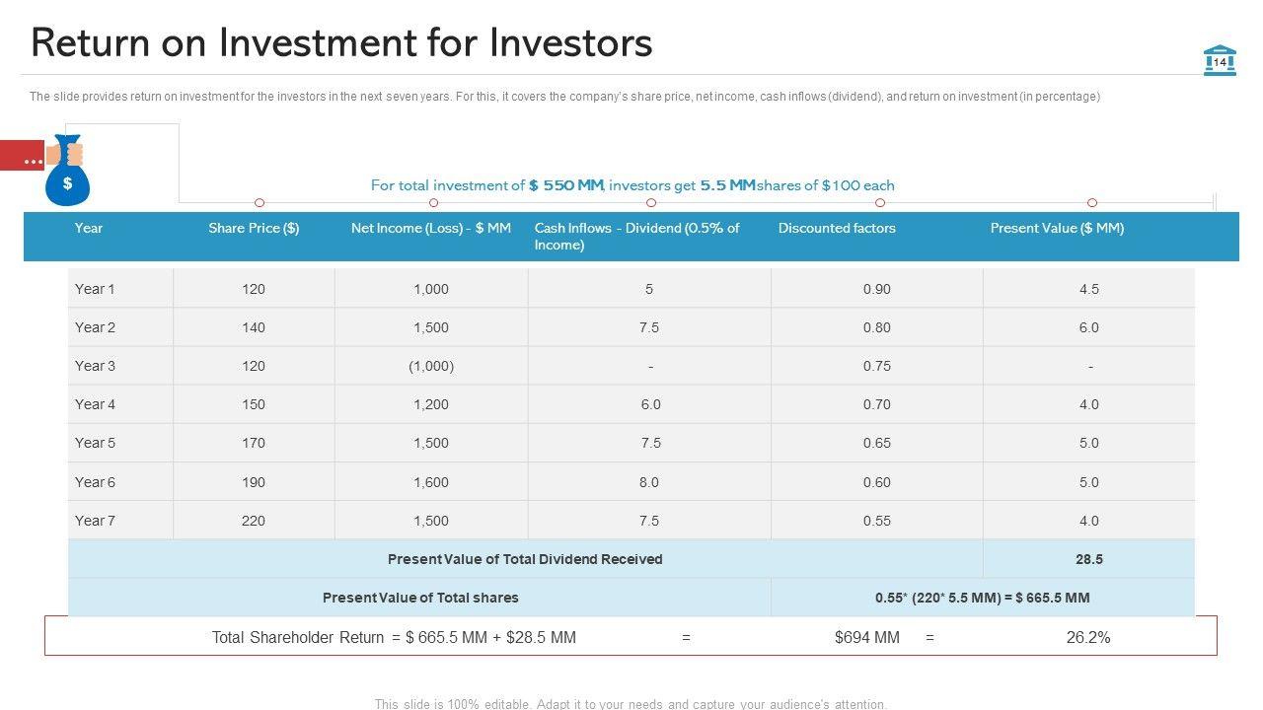This screenshot has width=1263, height=710.
Task: Click Present Value of Total Dividend Received
Action: tap(525, 559)
